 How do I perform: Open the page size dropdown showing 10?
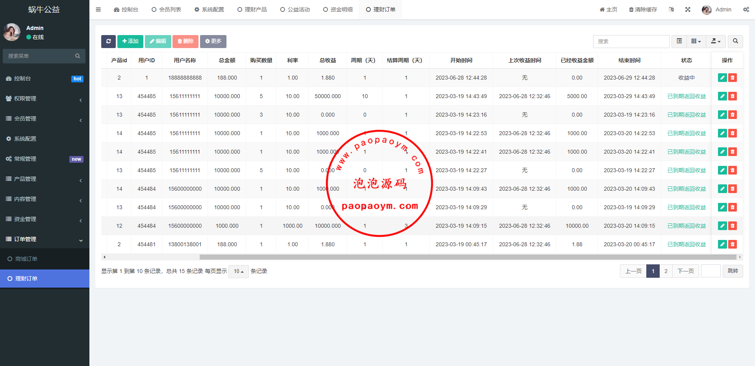click(x=238, y=271)
